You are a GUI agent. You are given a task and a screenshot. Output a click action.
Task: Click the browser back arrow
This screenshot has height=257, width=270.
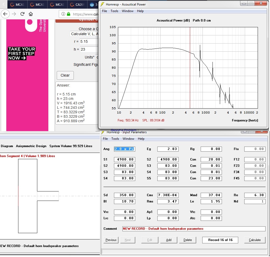pos(5,14)
